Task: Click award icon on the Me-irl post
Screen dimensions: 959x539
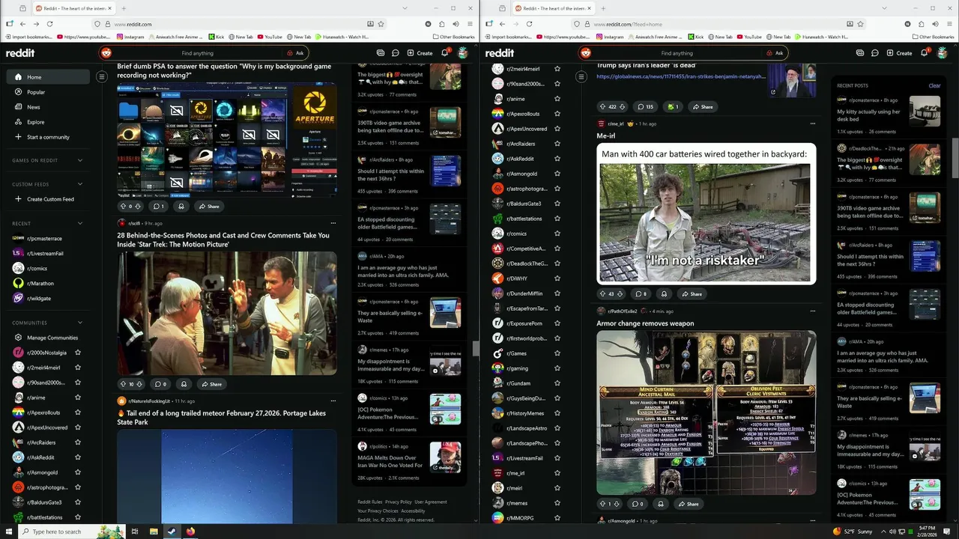Action: point(664,294)
